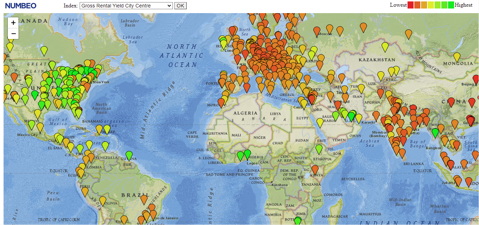Screen dimensions: 479x225
Task: Click the red marker near Beijing
Action: click(475, 79)
